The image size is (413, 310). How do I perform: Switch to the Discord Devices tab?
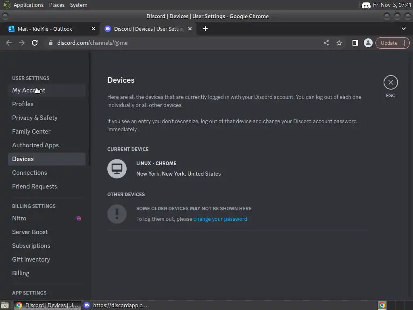(148, 29)
